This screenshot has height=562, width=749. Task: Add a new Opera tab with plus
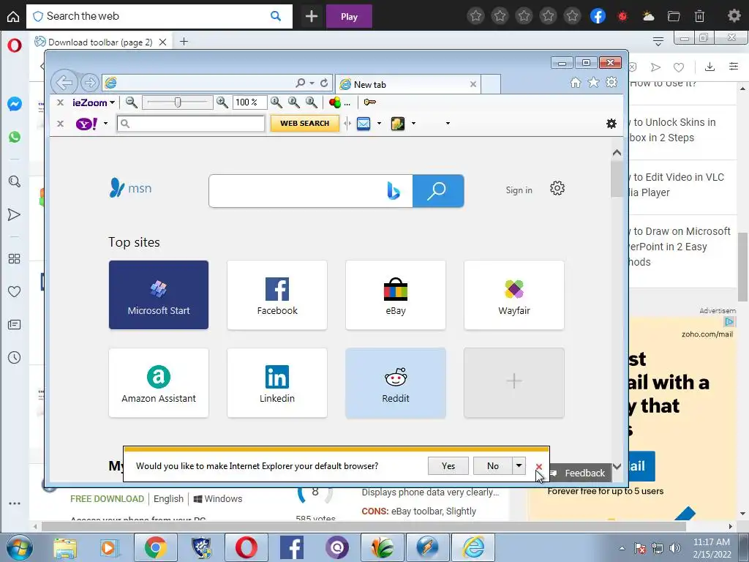[184, 42]
